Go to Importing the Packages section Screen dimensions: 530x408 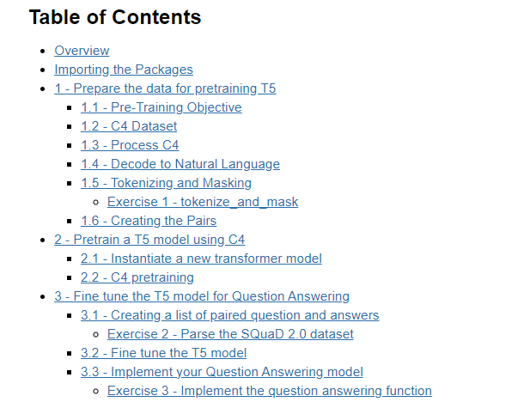pyautogui.click(x=124, y=70)
